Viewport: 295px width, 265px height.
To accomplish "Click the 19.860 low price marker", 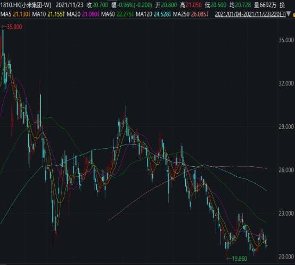I will click(x=237, y=259).
